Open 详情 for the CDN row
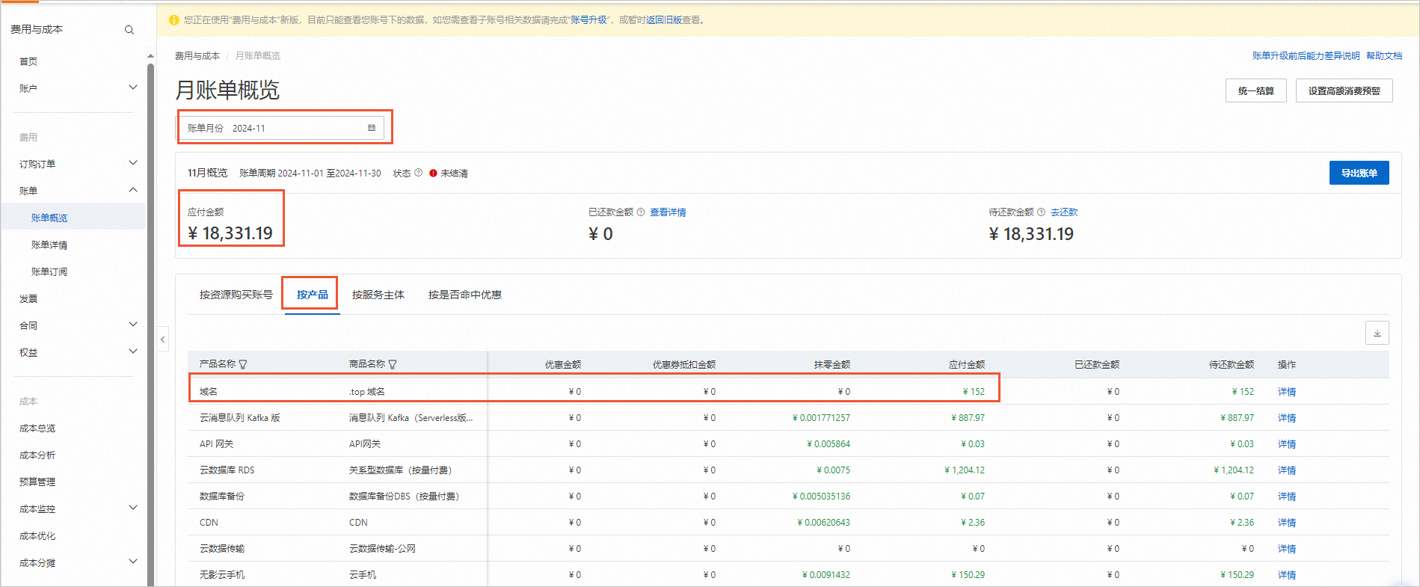This screenshot has height=587, width=1420. point(1287,523)
